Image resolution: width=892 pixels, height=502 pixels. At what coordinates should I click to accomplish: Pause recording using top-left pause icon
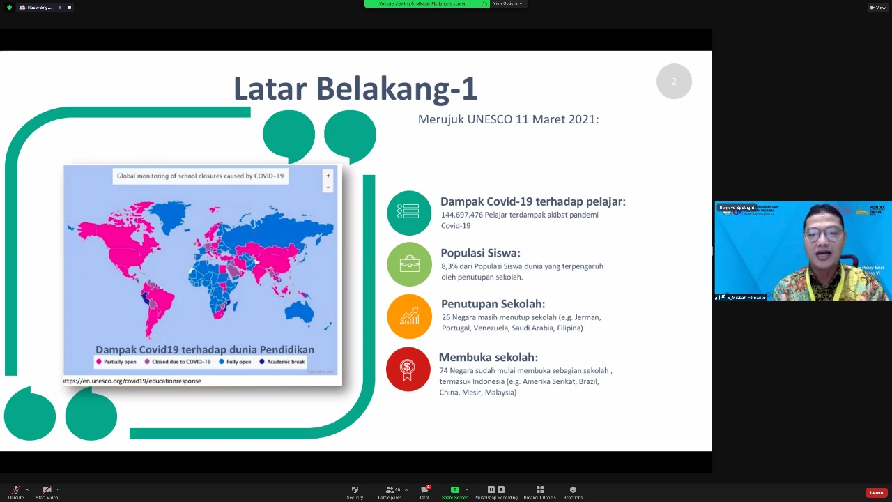tap(60, 7)
